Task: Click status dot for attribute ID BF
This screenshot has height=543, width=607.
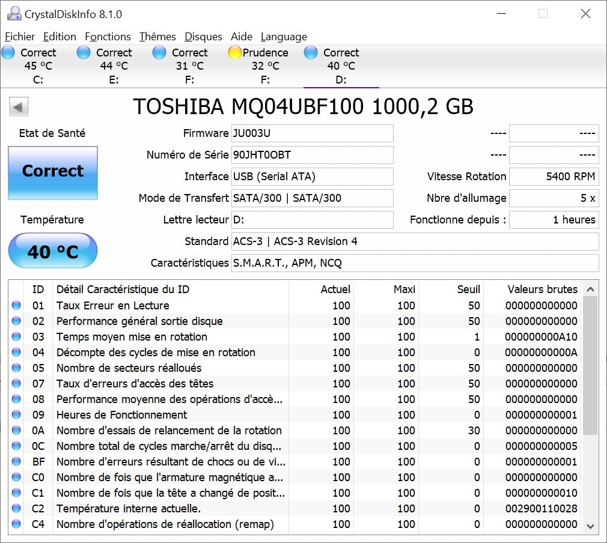Action: point(16,461)
